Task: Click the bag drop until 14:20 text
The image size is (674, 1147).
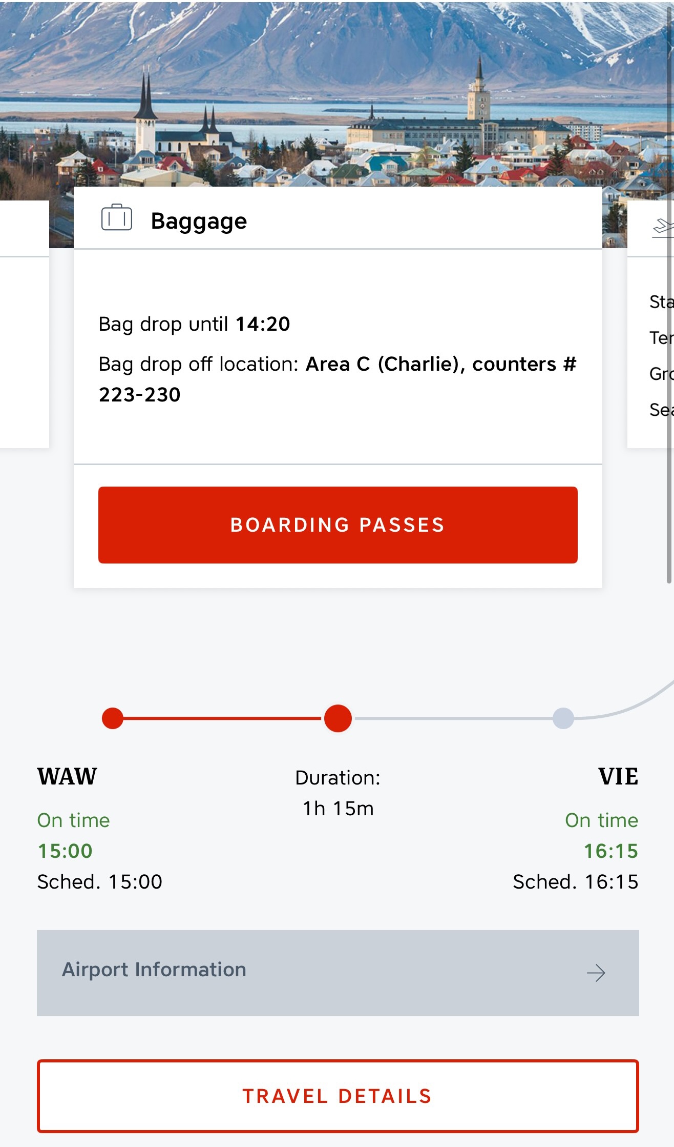Action: (194, 324)
